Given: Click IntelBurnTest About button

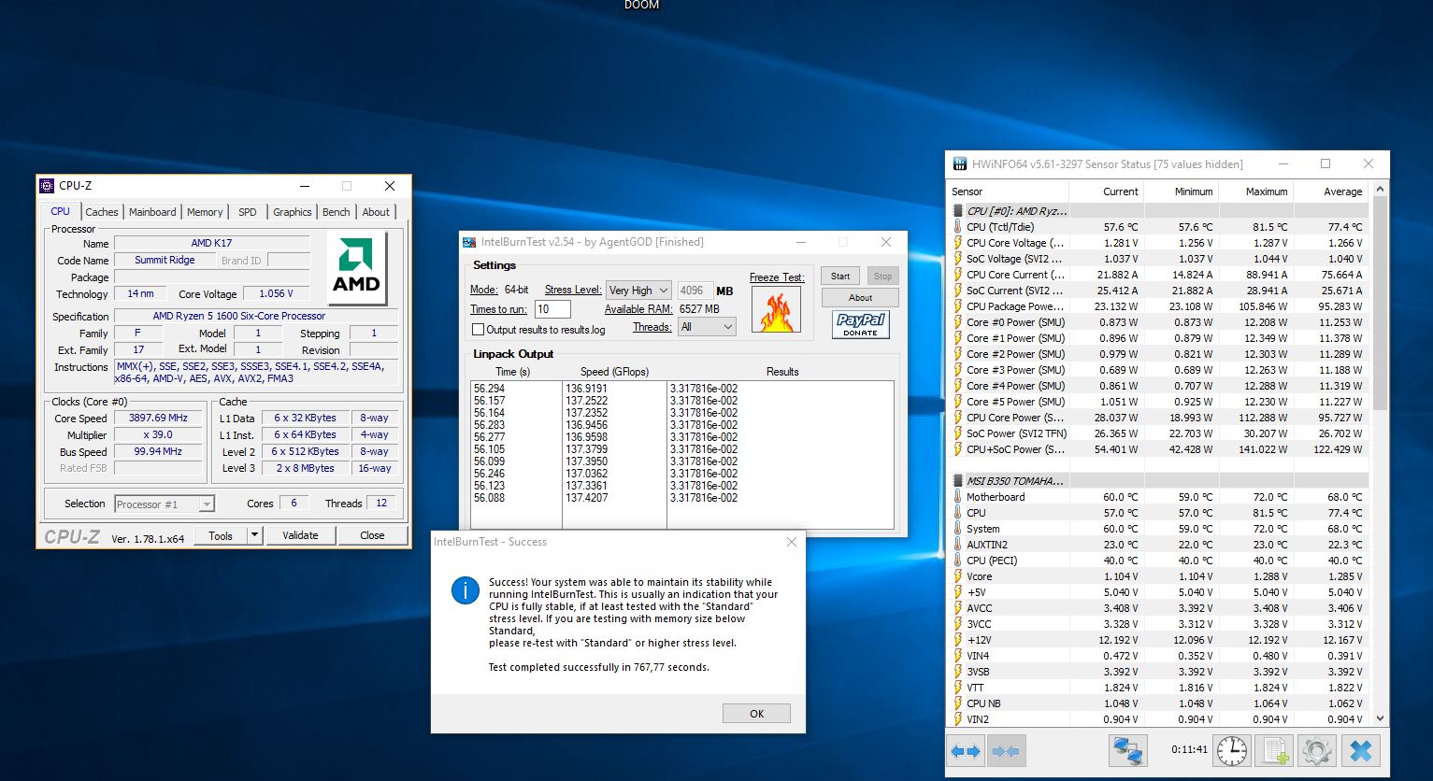Looking at the screenshot, I should (861, 297).
